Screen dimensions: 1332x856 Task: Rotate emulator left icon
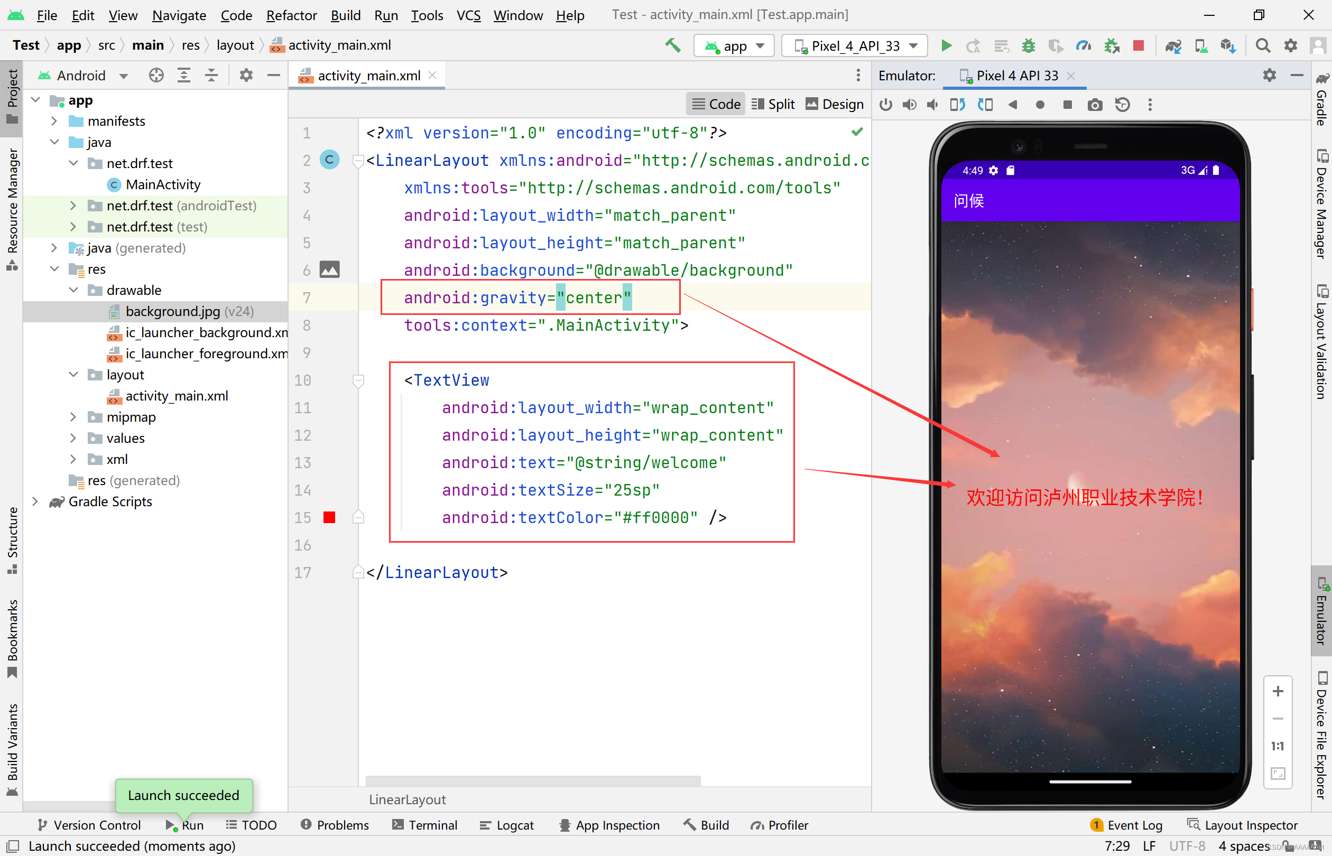pos(957,105)
